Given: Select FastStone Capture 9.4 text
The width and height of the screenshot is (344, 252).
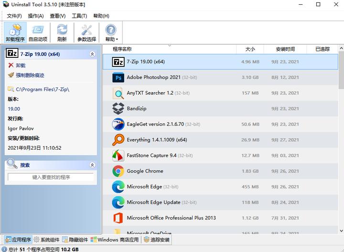Looking at the screenshot, I should coord(151,155).
